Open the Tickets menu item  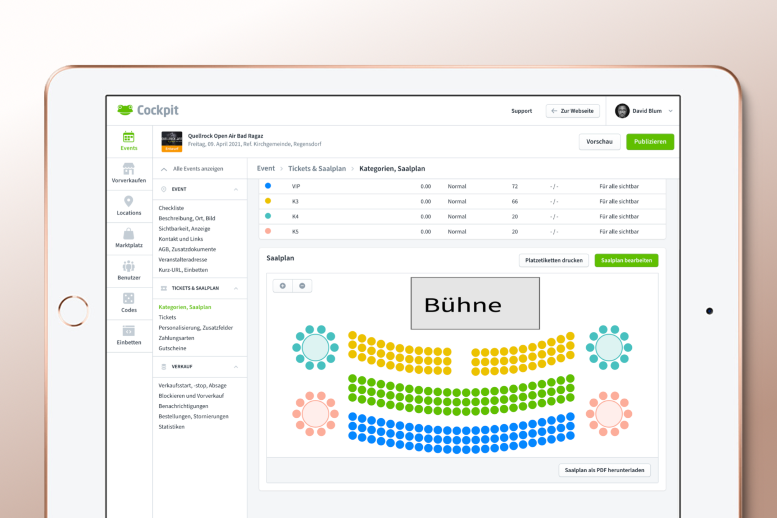[x=167, y=317]
